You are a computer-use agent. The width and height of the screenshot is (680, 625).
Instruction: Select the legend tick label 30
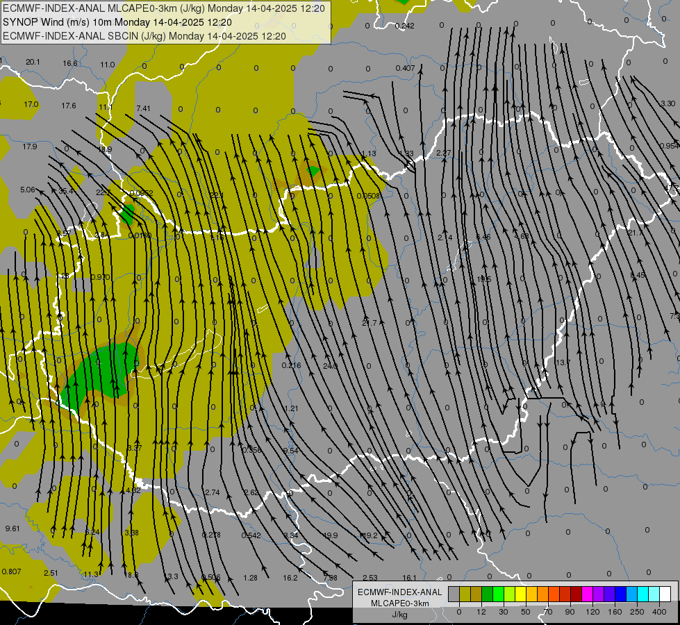pos(504,612)
